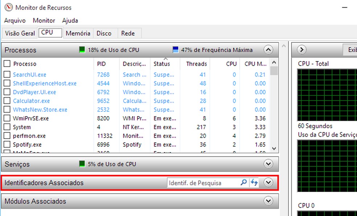Viewport: 357px width, 216px height.
Task: Select the Spotify.exe process name
Action: coord(27,144)
